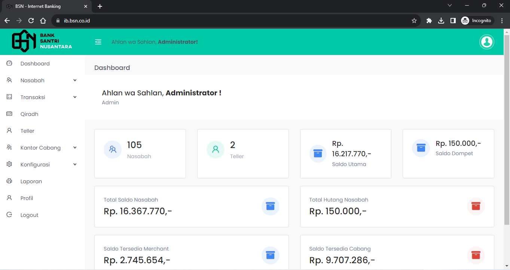Click the Saldo Utama archive icon
This screenshot has height=270, width=510.
pyautogui.click(x=318, y=153)
